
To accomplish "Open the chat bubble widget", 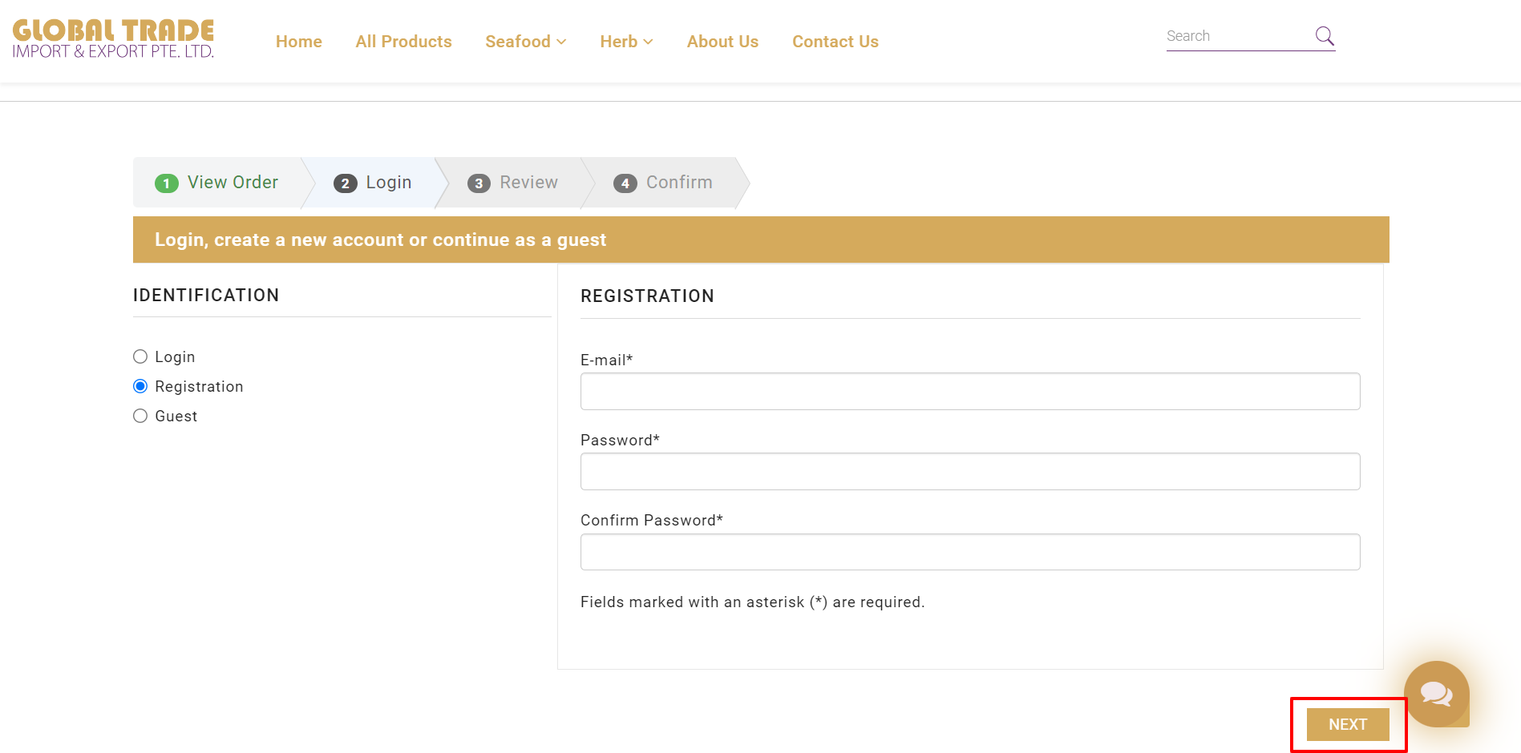I will click(1436, 693).
